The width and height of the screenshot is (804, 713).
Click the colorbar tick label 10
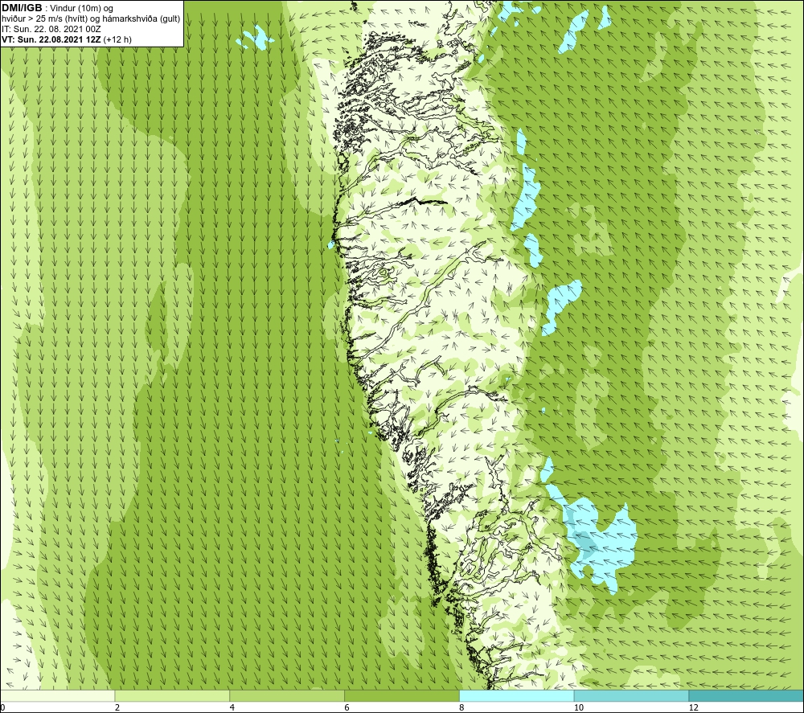[579, 708]
